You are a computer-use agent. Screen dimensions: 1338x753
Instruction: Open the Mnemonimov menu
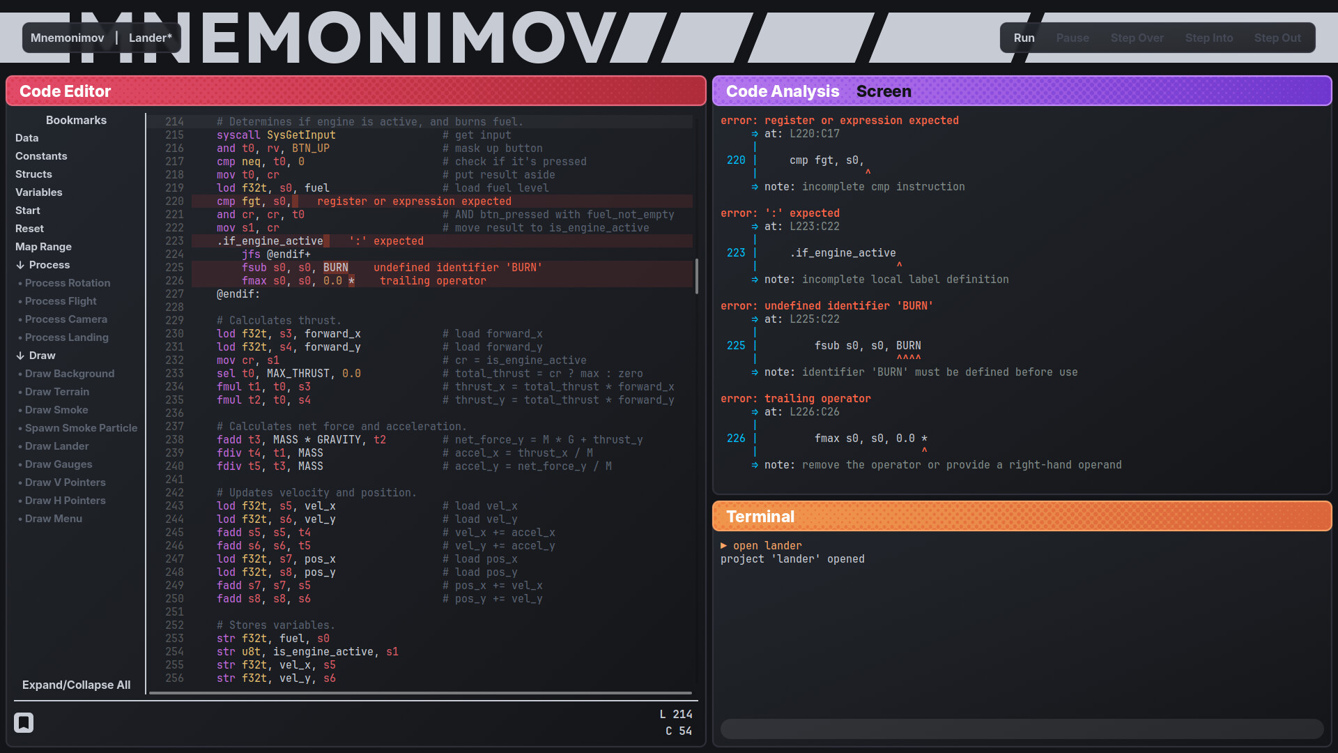pyautogui.click(x=67, y=38)
